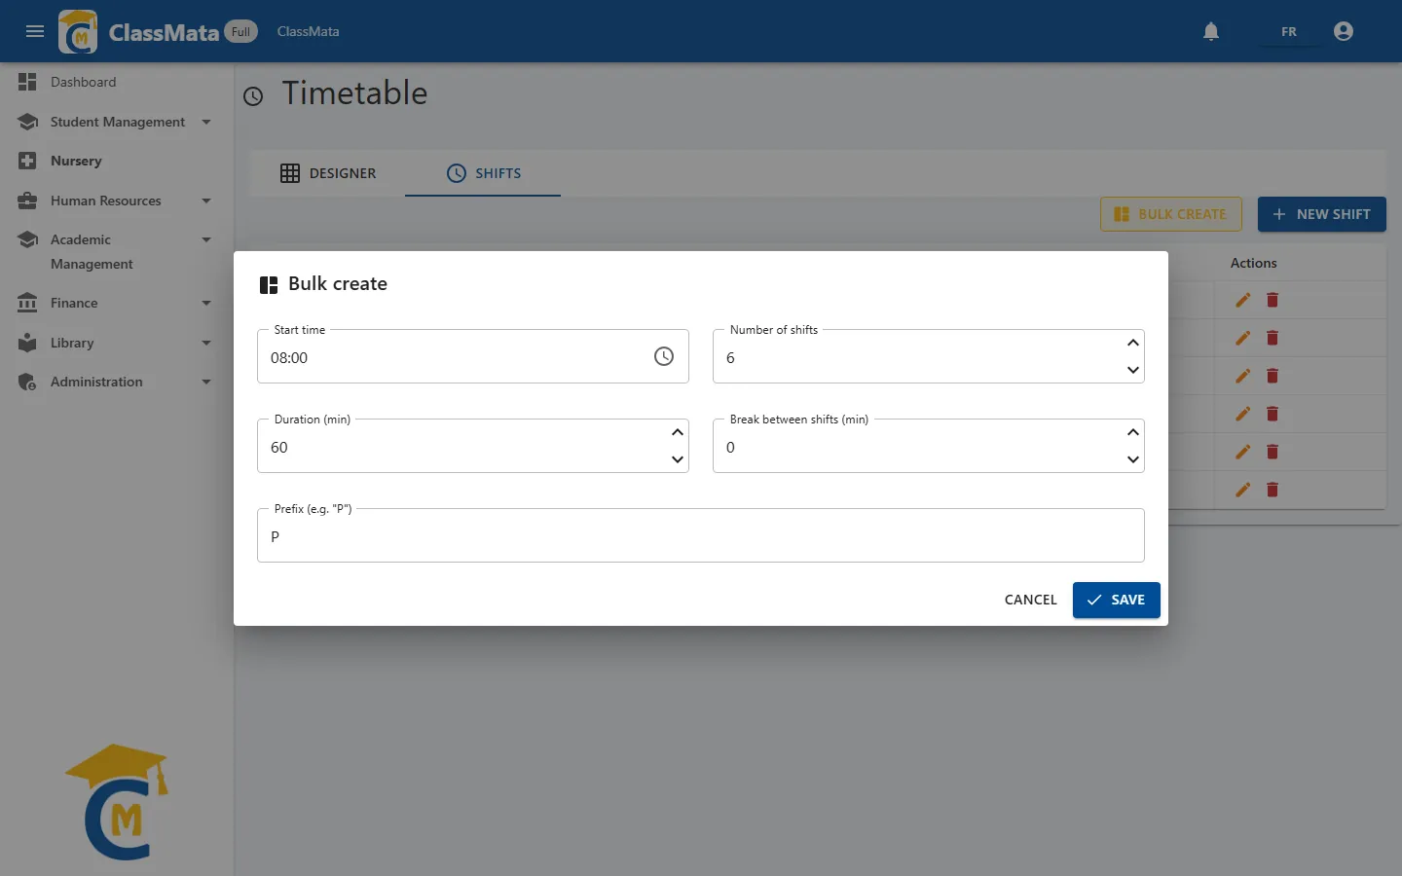The image size is (1402, 876).
Task: Click the Student Management graduation cap icon
Action: click(27, 122)
